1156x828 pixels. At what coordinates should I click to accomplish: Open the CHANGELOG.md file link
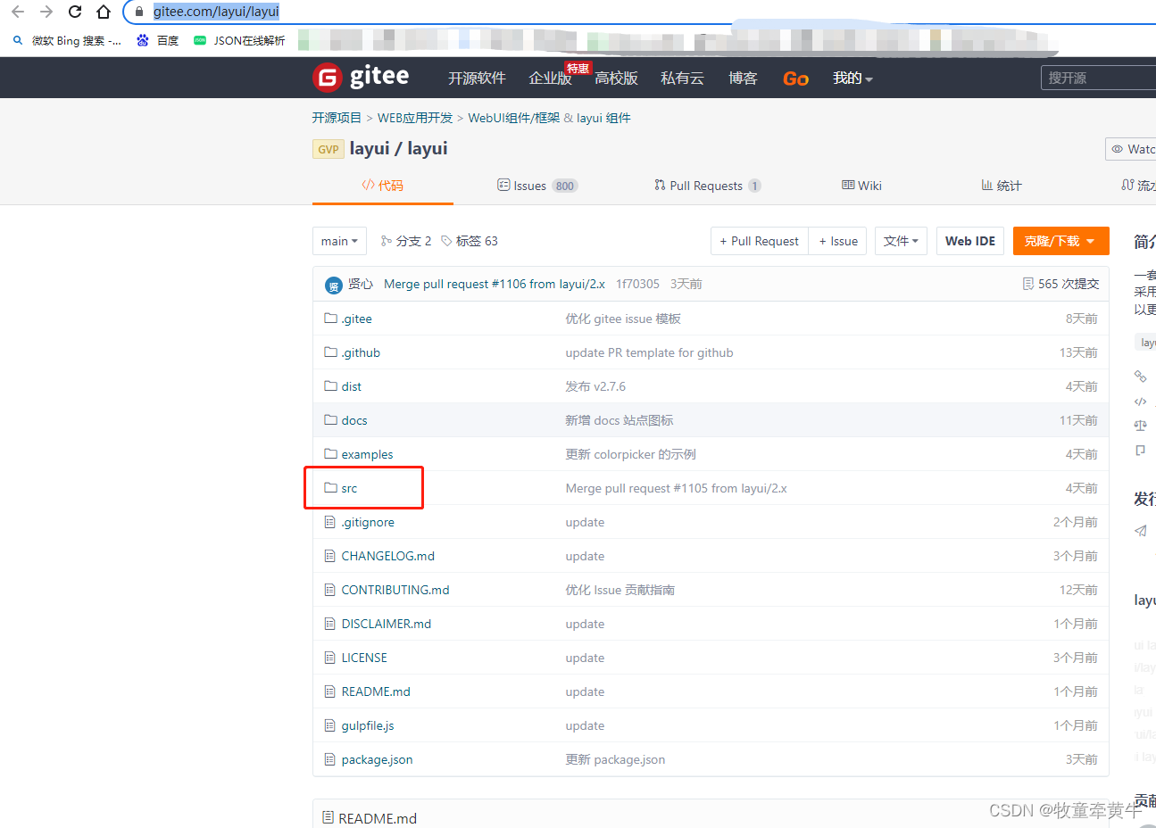[x=388, y=556]
